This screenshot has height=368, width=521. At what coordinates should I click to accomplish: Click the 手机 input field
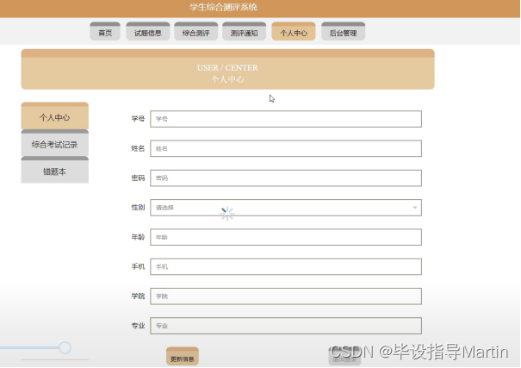(x=286, y=266)
